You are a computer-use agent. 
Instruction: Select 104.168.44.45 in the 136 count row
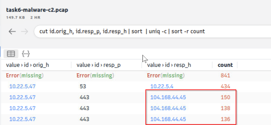point(168,119)
